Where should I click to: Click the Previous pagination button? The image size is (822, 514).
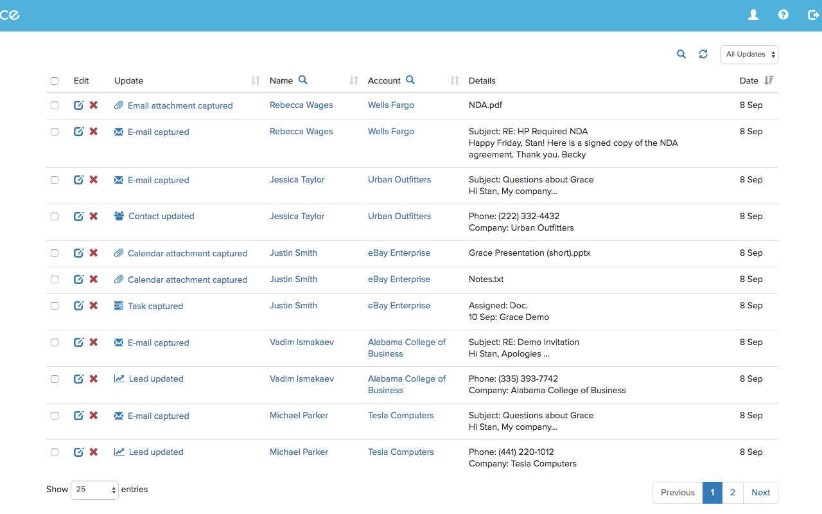678,493
